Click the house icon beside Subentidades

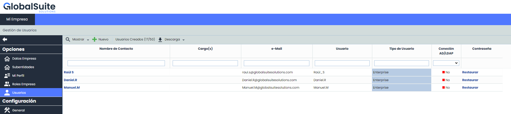click(7, 67)
